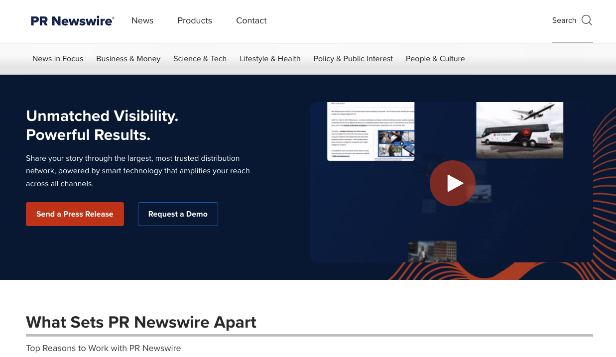This screenshot has height=357, width=616.
Task: Click the What Sets PR Newswire Apart heading
Action: coord(141,322)
